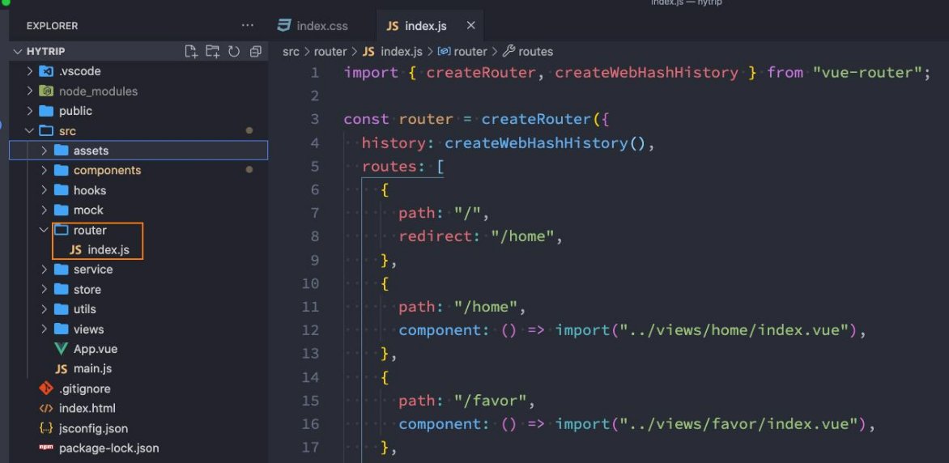Click line number 12 in the gutter
The width and height of the screenshot is (949, 463).
[310, 330]
